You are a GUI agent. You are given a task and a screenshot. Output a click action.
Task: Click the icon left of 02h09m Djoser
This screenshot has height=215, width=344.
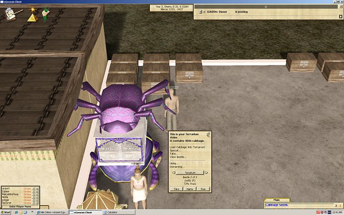pyautogui.click(x=201, y=12)
